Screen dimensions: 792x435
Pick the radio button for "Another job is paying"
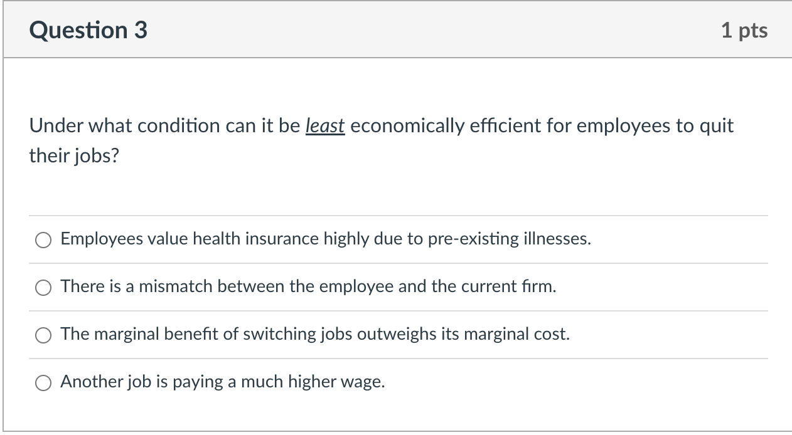tap(43, 383)
